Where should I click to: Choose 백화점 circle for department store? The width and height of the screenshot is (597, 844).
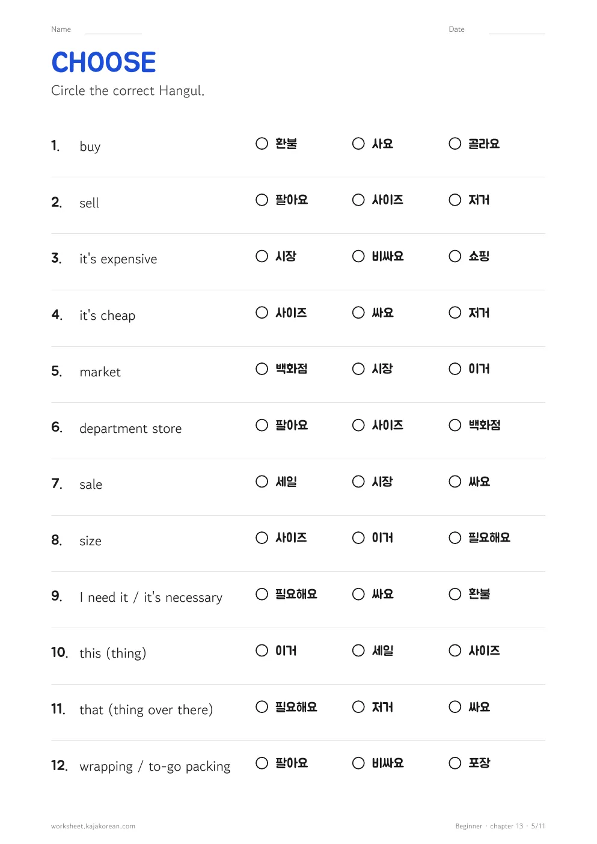(455, 425)
